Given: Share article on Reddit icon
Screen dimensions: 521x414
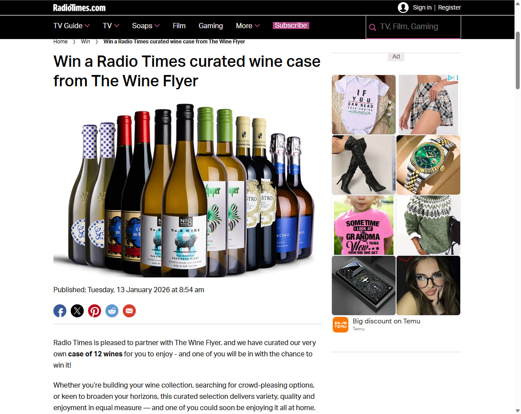Looking at the screenshot, I should [x=112, y=311].
